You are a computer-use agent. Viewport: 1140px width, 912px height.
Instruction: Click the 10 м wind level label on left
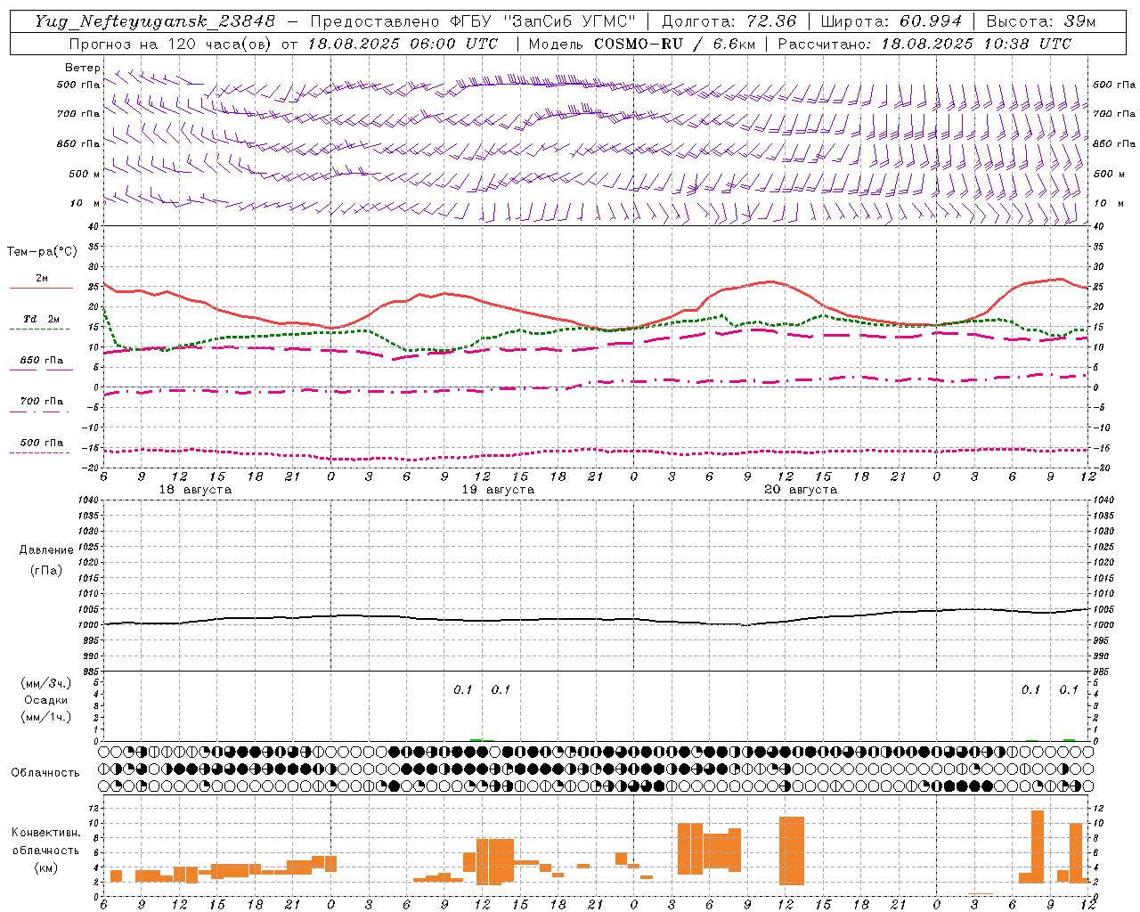coord(85,203)
